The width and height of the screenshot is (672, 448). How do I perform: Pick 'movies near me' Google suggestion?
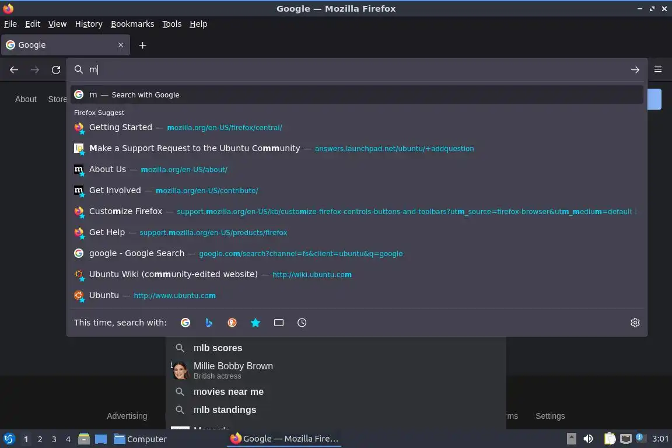[x=336, y=392]
